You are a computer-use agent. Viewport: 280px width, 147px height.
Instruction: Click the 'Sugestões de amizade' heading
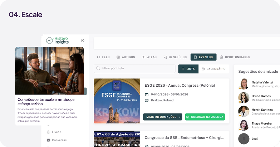(x=258, y=71)
